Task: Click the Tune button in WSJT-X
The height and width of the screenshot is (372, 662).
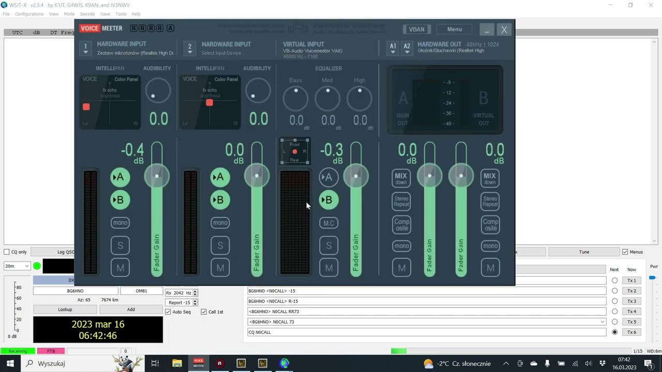Action: point(584,252)
